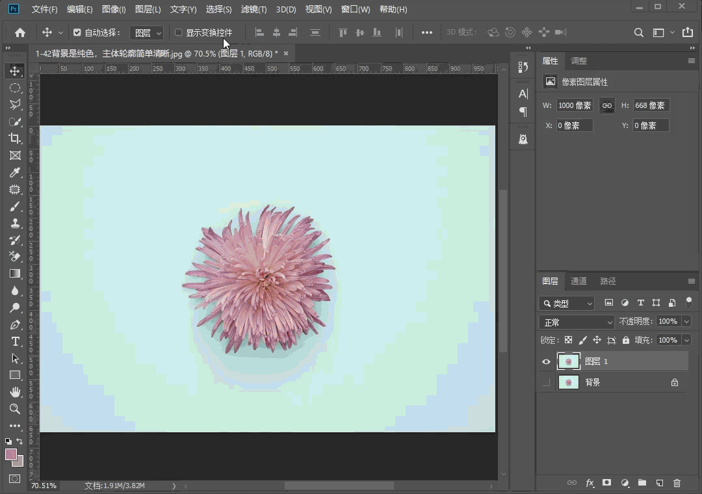Click the W width field 1000 像素
Image resolution: width=702 pixels, height=494 pixels.
575,106
